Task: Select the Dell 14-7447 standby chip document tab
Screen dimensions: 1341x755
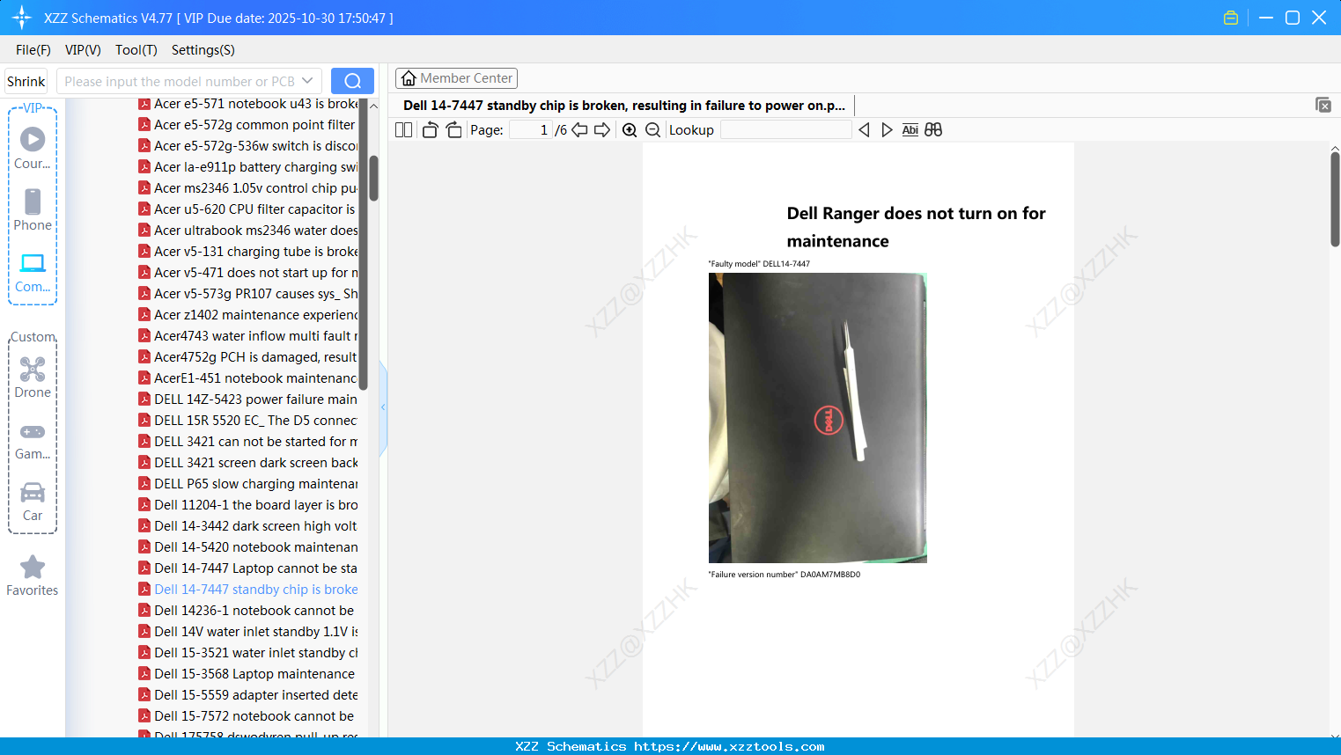Action: 623,106
